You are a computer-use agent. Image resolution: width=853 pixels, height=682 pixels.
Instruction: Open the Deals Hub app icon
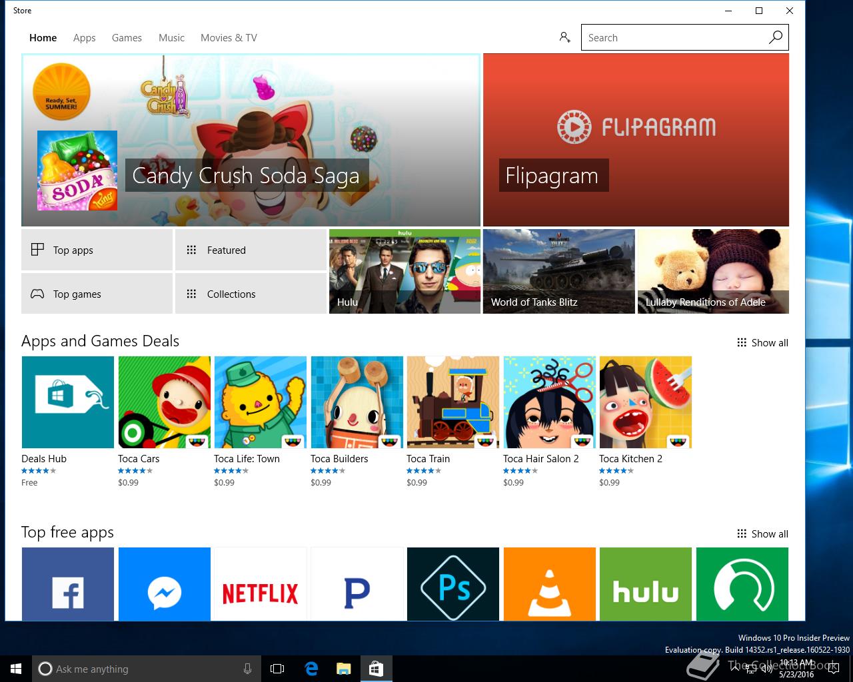(68, 402)
